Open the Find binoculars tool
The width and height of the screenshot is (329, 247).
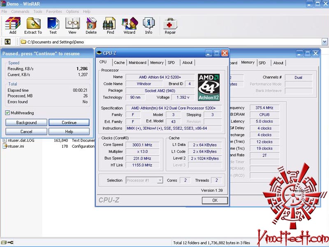point(110,26)
